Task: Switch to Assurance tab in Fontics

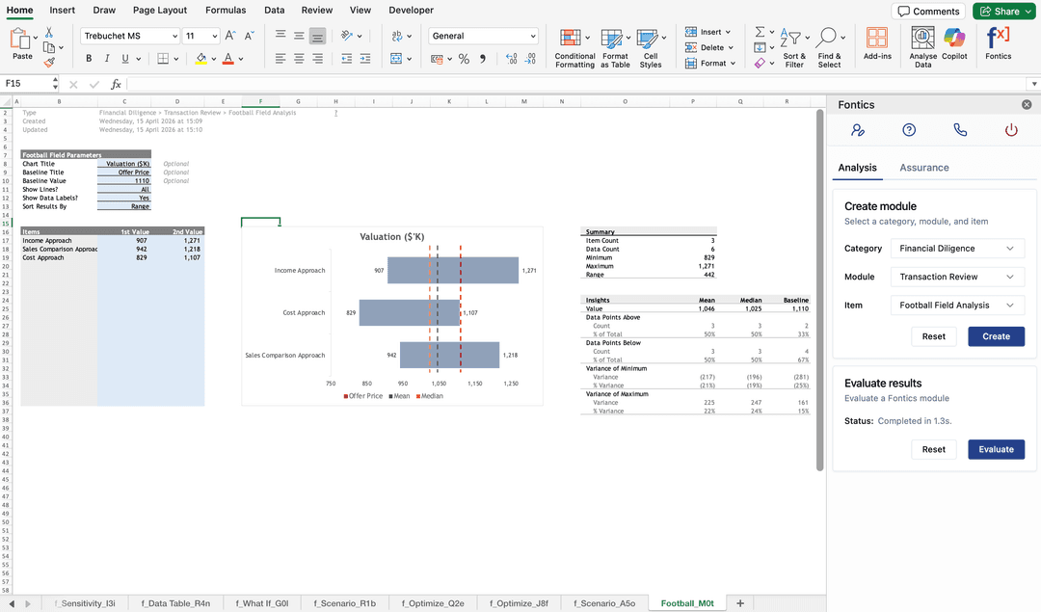Action: tap(924, 168)
